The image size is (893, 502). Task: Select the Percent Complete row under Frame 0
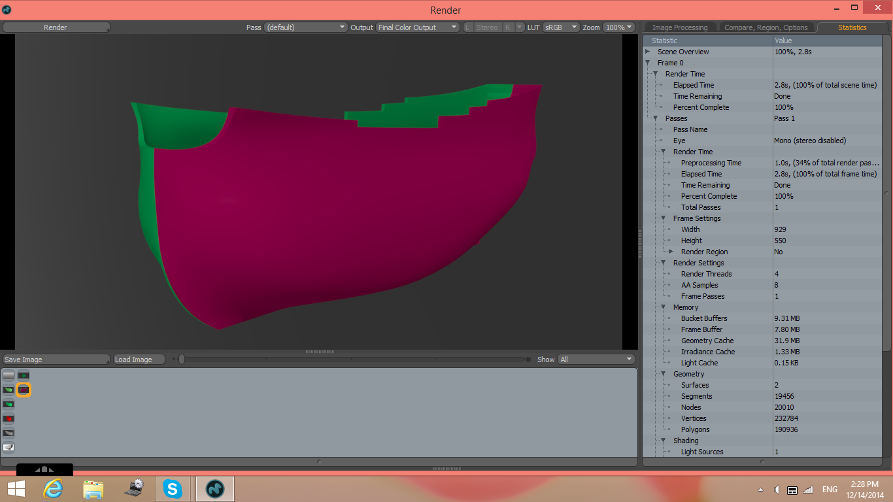[x=762, y=107]
